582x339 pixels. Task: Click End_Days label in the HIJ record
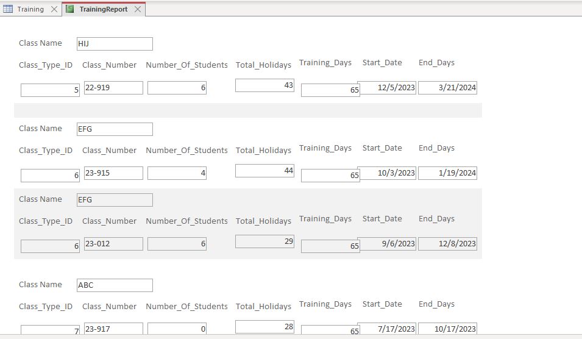(436, 63)
